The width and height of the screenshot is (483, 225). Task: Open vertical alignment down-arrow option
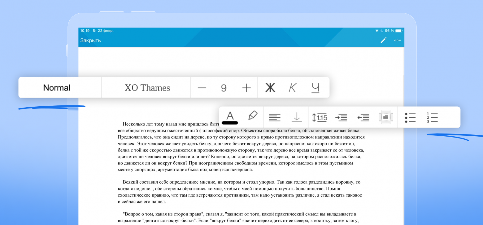tap(297, 117)
